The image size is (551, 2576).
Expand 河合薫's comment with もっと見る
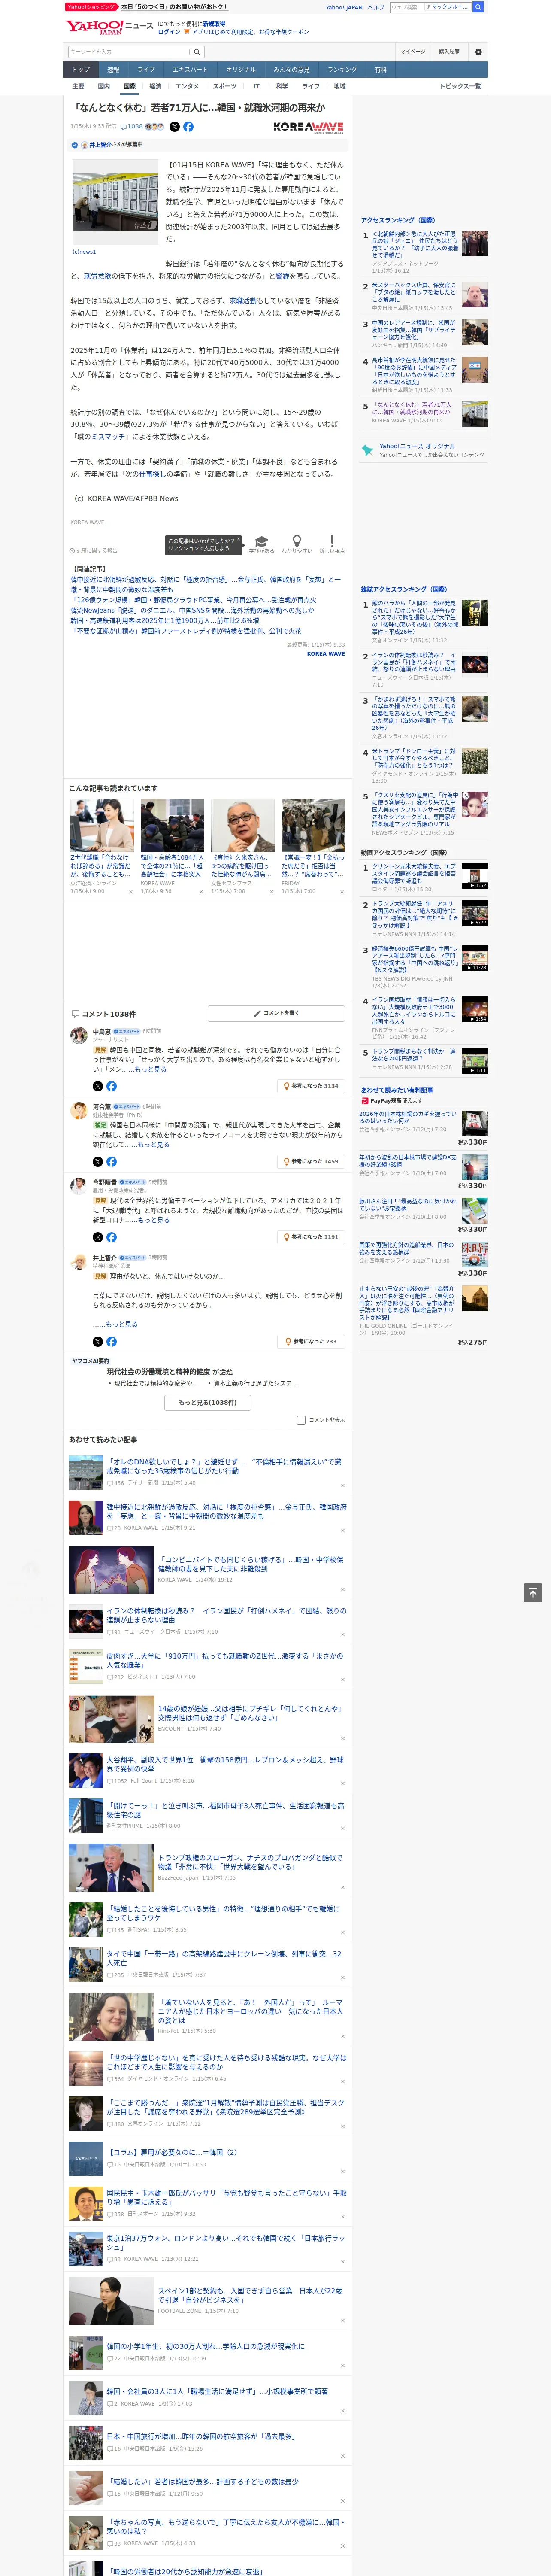pyautogui.click(x=154, y=1145)
